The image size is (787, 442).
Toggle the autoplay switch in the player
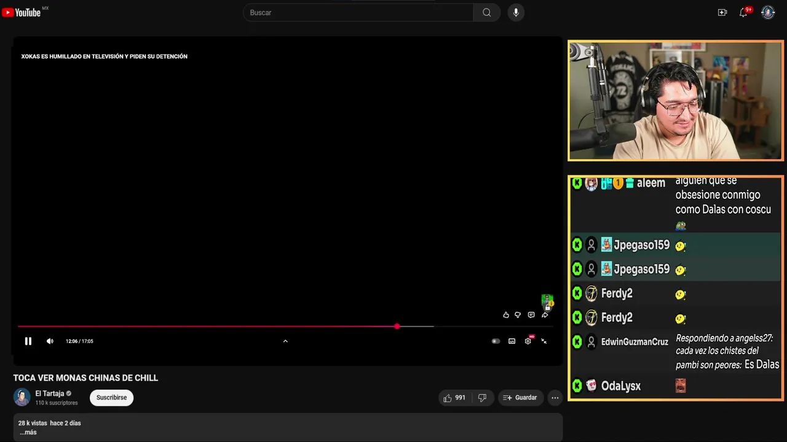click(496, 341)
